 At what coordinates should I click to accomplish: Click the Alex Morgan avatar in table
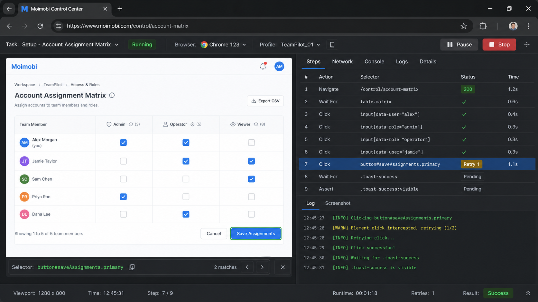click(24, 142)
